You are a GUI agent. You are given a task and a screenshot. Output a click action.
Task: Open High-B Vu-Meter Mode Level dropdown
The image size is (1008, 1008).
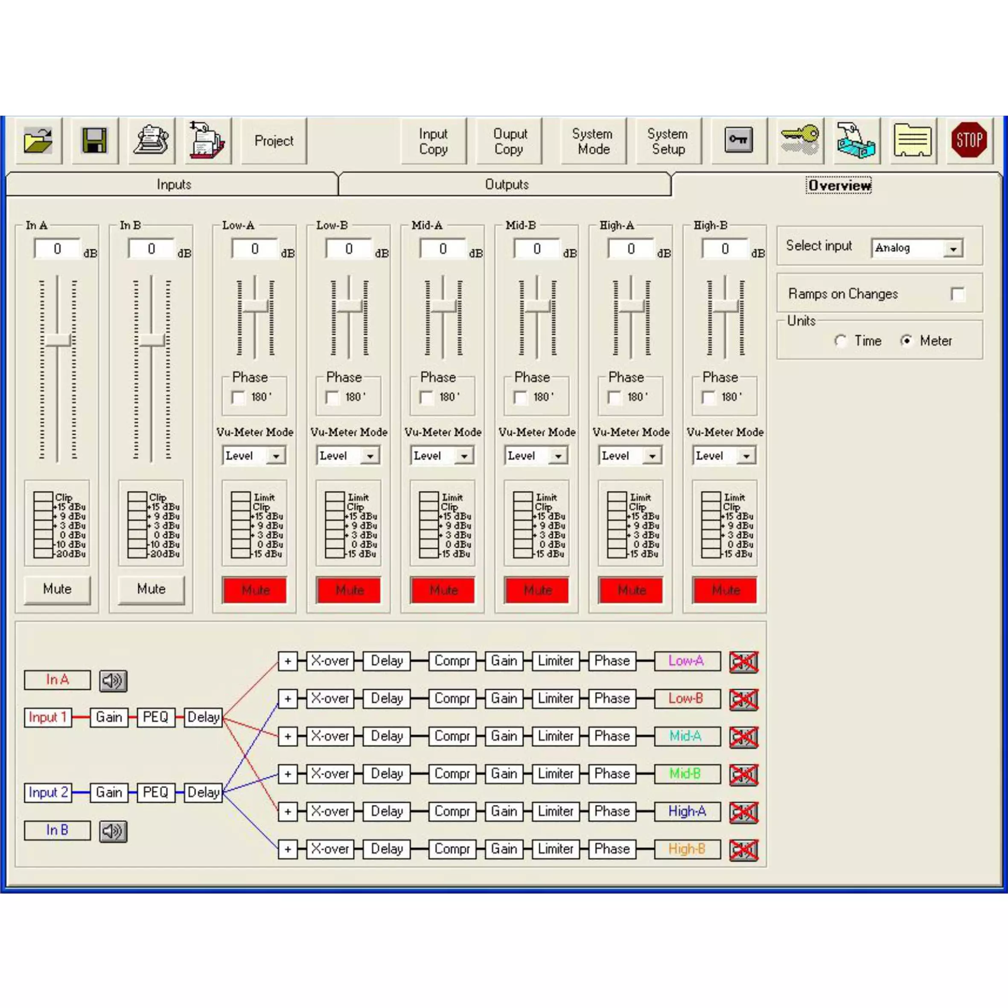pyautogui.click(x=746, y=456)
